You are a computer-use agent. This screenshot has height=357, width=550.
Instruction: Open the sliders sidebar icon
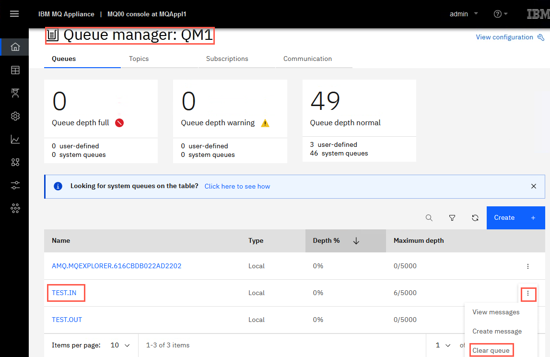click(x=15, y=185)
